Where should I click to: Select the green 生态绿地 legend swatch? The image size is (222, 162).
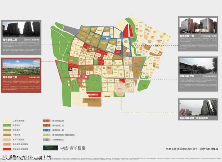7,125
